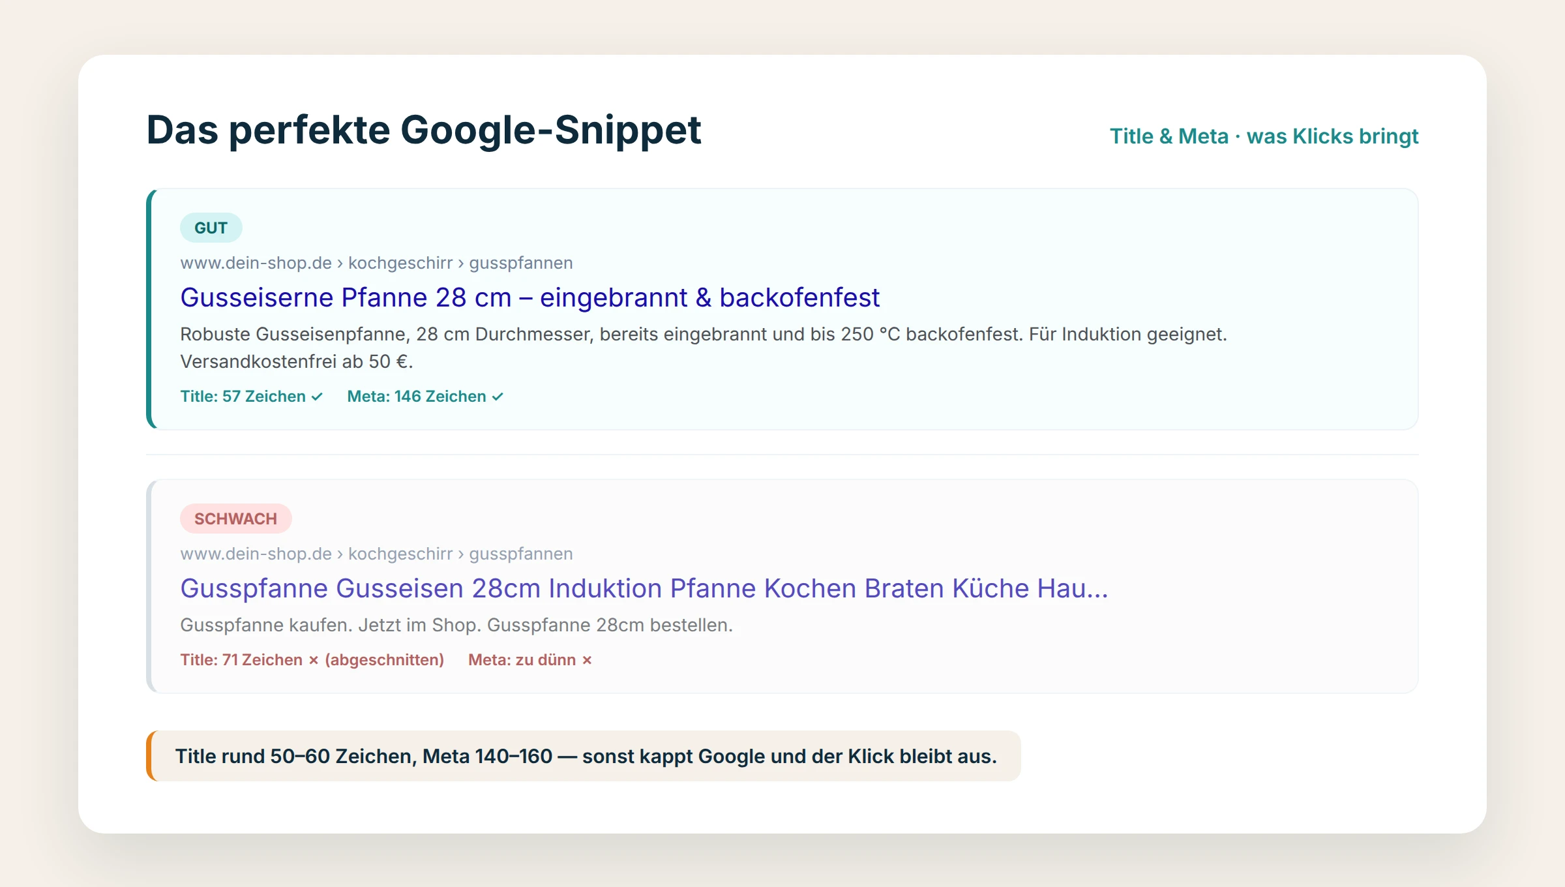Click the description "Gusspfanne kaufen. Jetzt im Shop."
This screenshot has width=1565, height=887.
point(456,625)
